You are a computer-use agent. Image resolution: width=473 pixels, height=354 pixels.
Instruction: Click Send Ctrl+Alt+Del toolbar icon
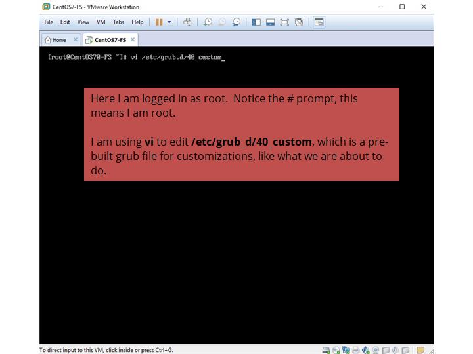click(x=187, y=22)
